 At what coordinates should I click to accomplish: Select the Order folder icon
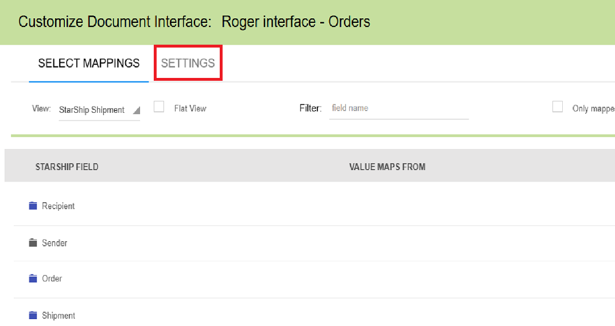click(x=33, y=278)
